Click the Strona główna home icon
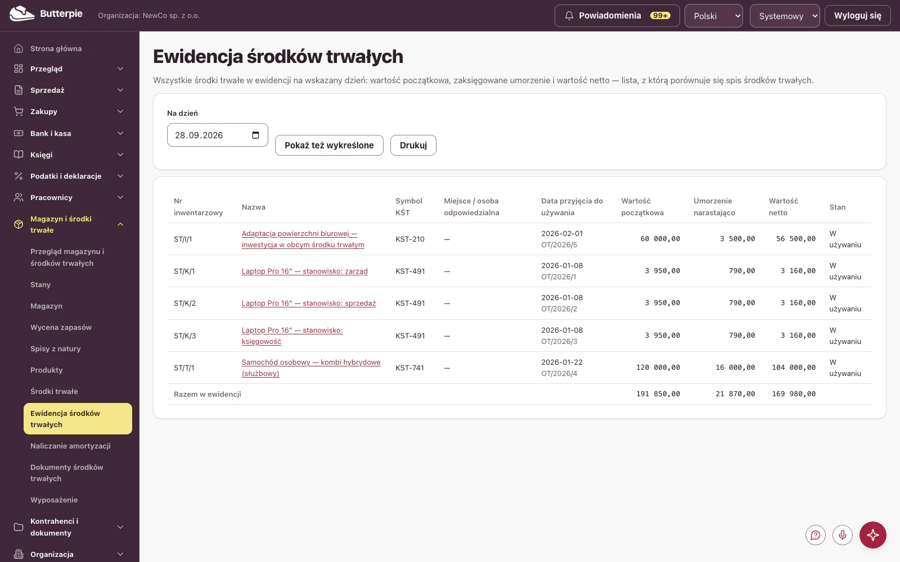 click(x=19, y=48)
